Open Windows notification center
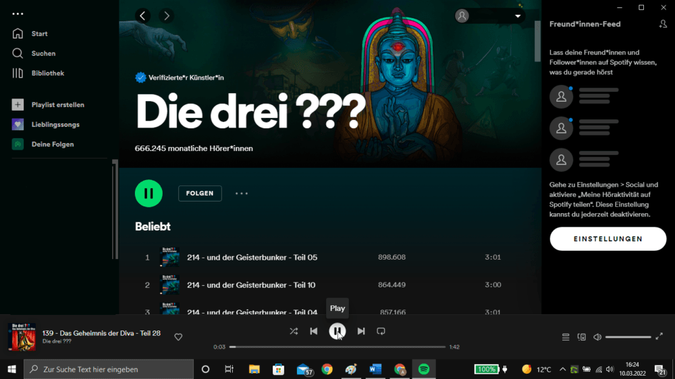The width and height of the screenshot is (675, 379). coord(660,369)
